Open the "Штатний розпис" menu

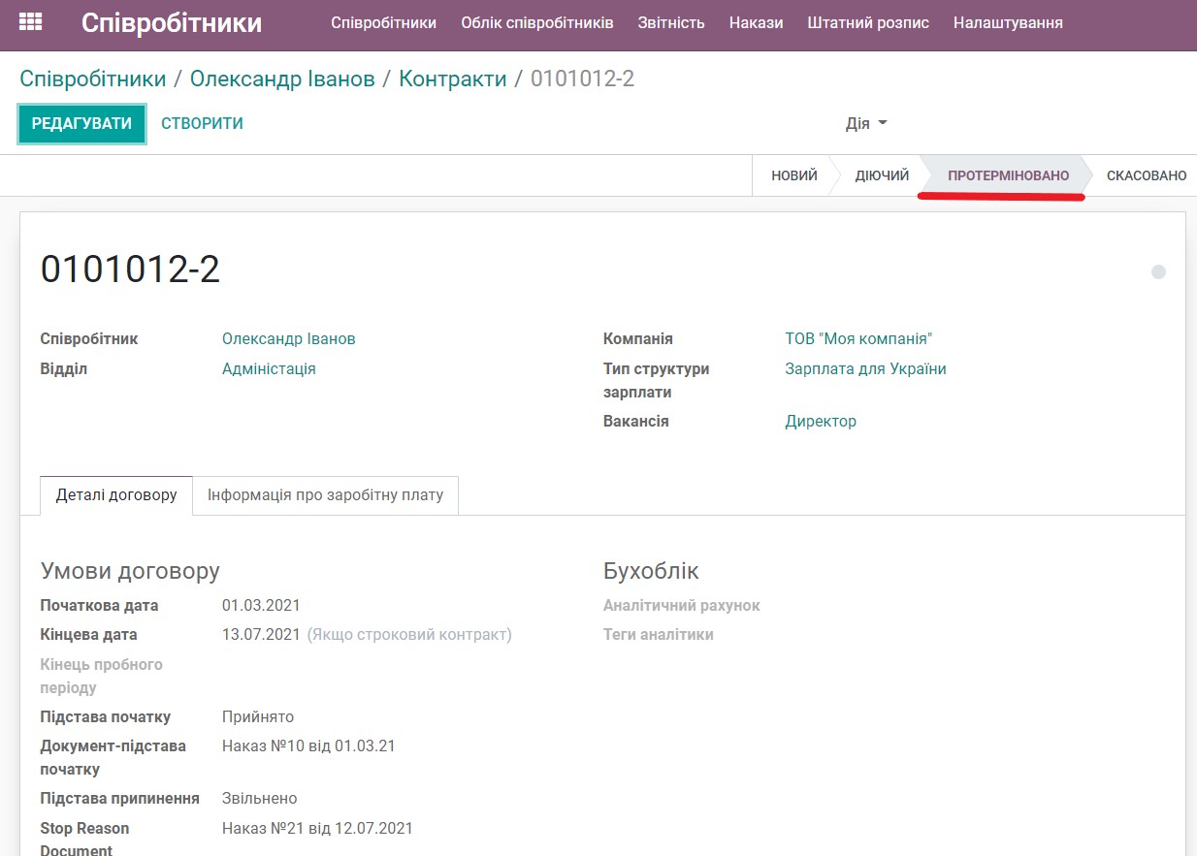[x=867, y=21]
